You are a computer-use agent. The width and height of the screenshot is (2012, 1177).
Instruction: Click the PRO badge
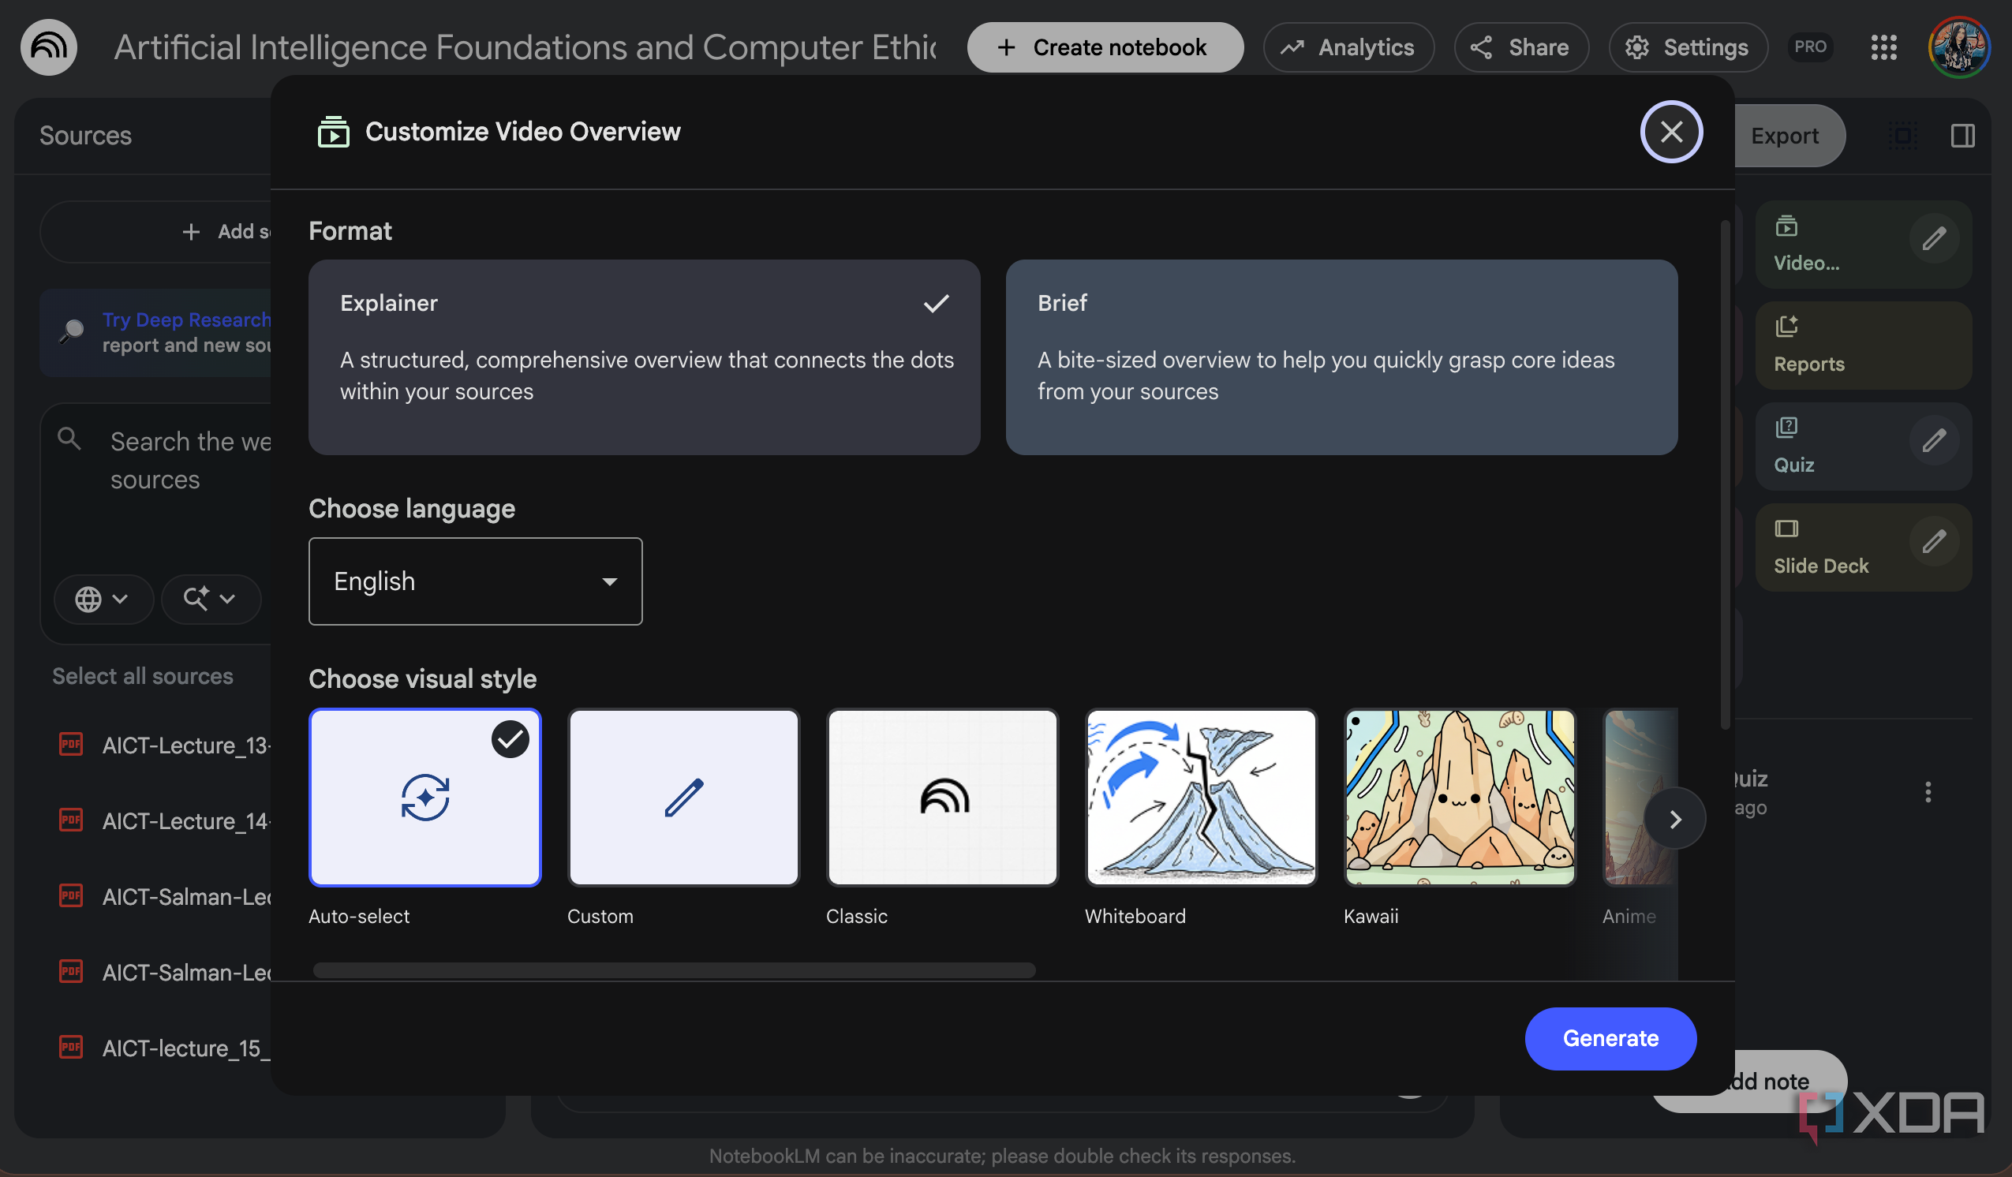(x=1809, y=47)
